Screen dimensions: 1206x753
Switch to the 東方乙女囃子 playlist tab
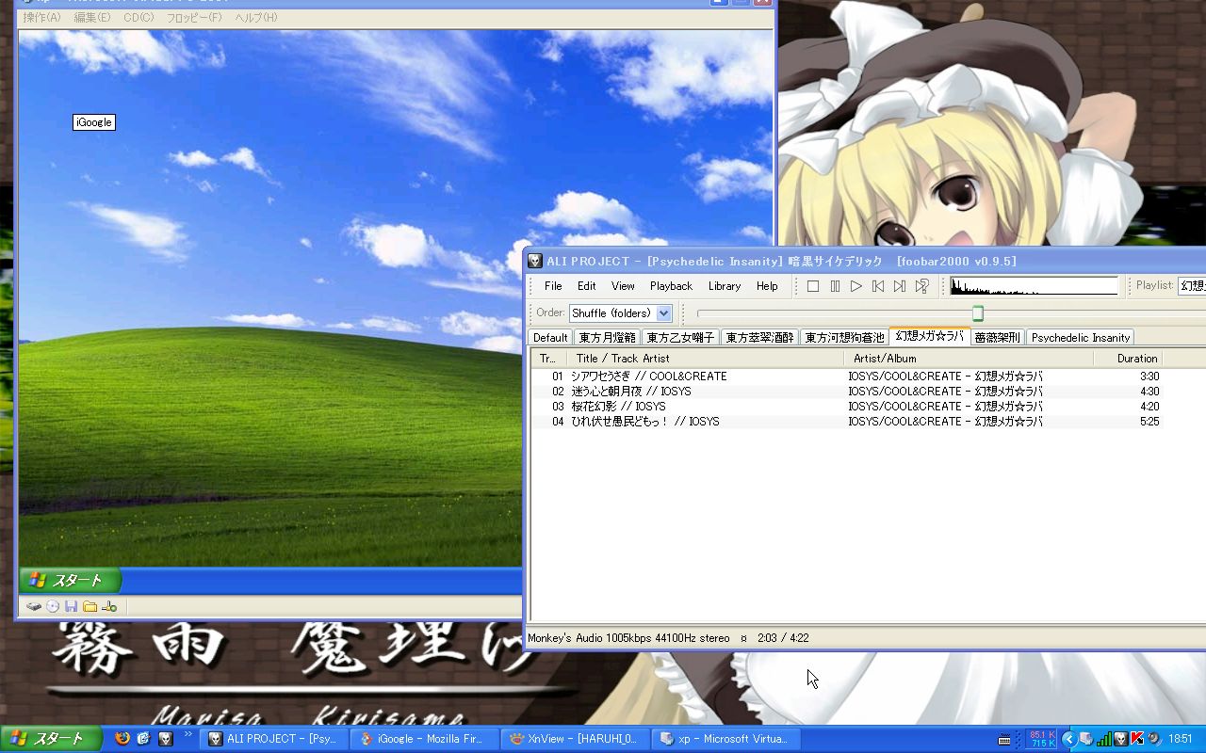click(680, 337)
